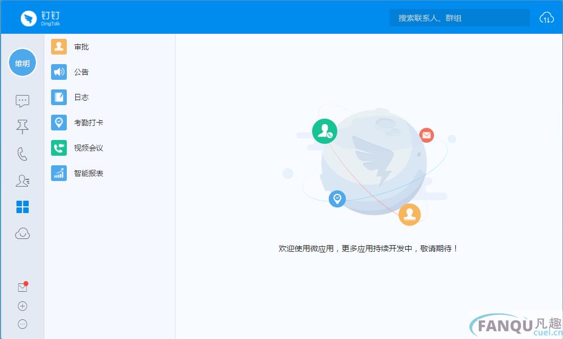563x339 pixels.
Task: Open the 公告 app entry
Action: pos(109,72)
